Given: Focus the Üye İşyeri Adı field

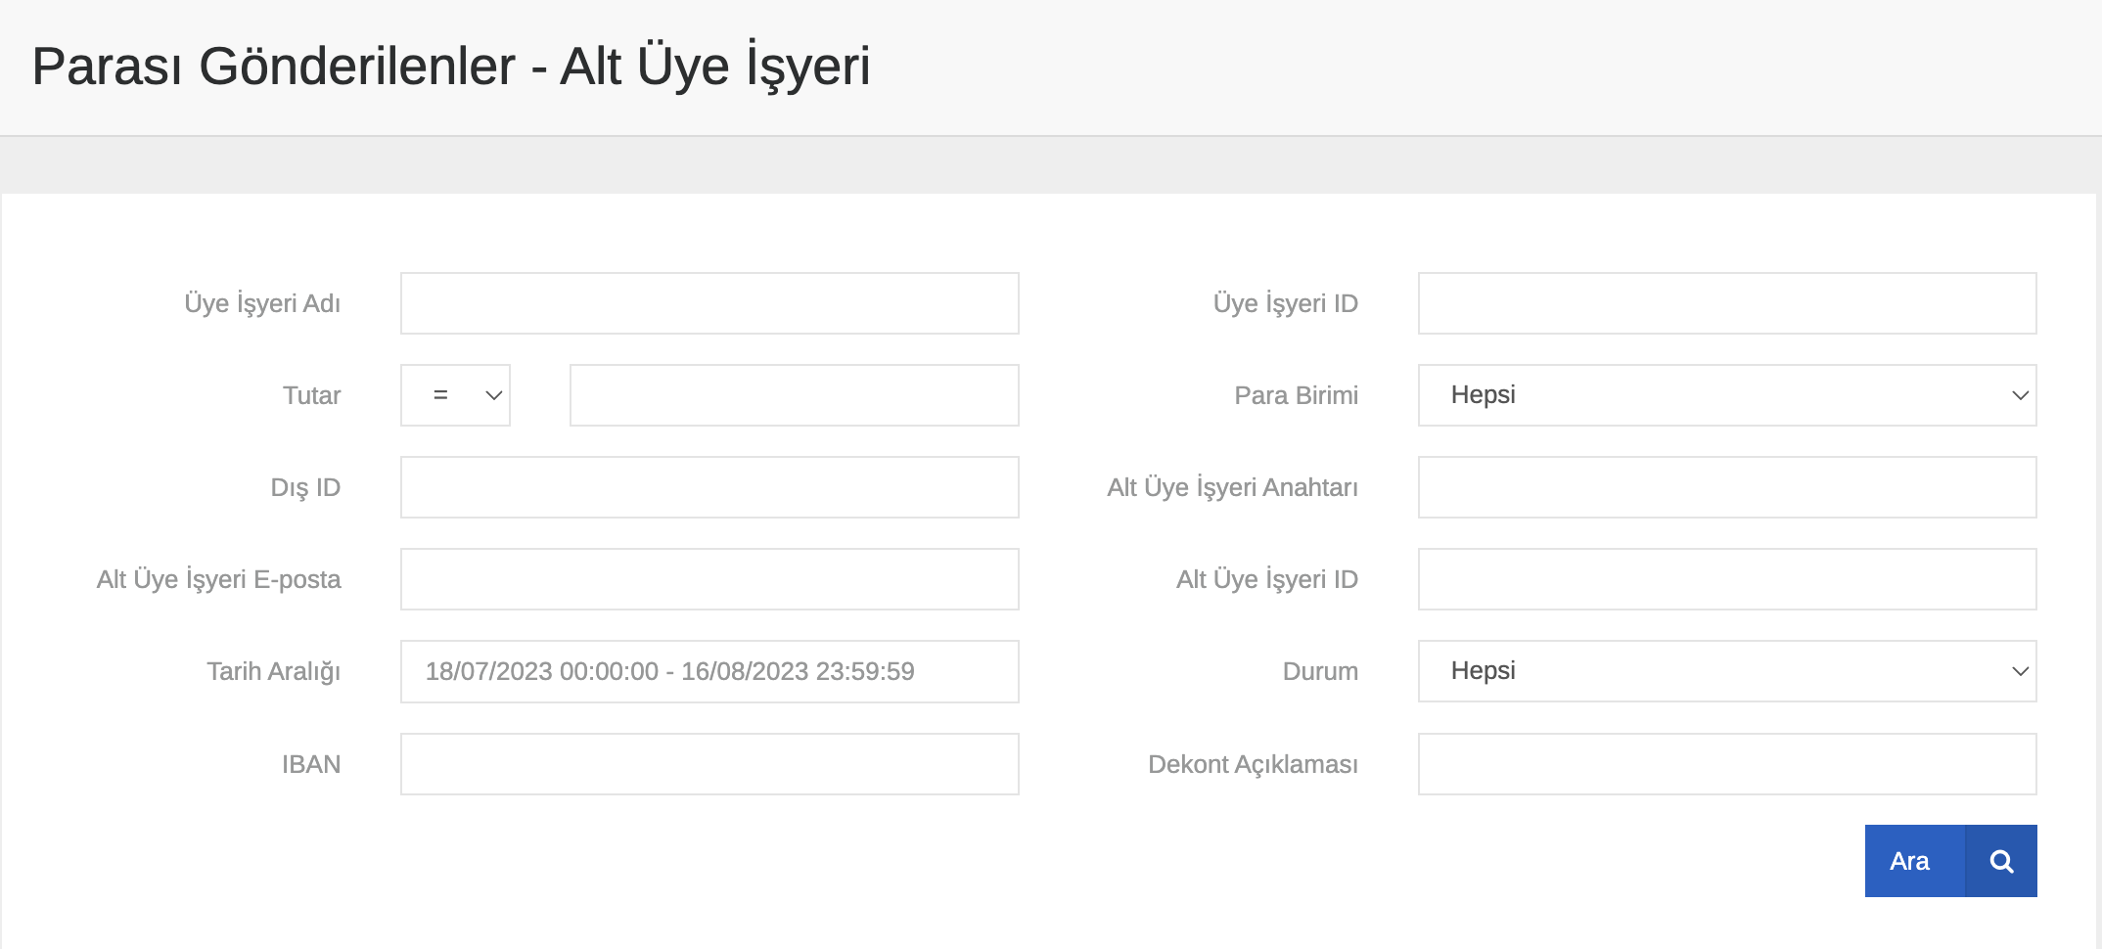Looking at the screenshot, I should click(709, 303).
